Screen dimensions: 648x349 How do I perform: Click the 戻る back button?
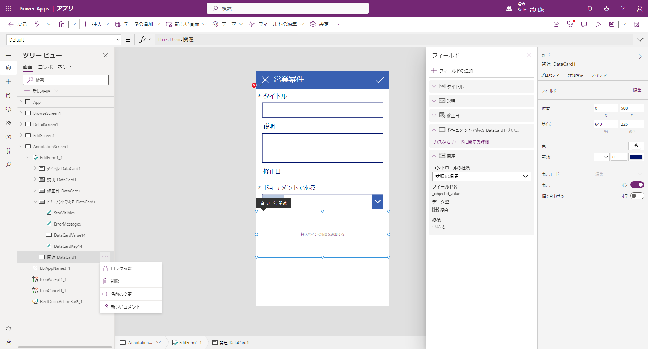point(17,24)
